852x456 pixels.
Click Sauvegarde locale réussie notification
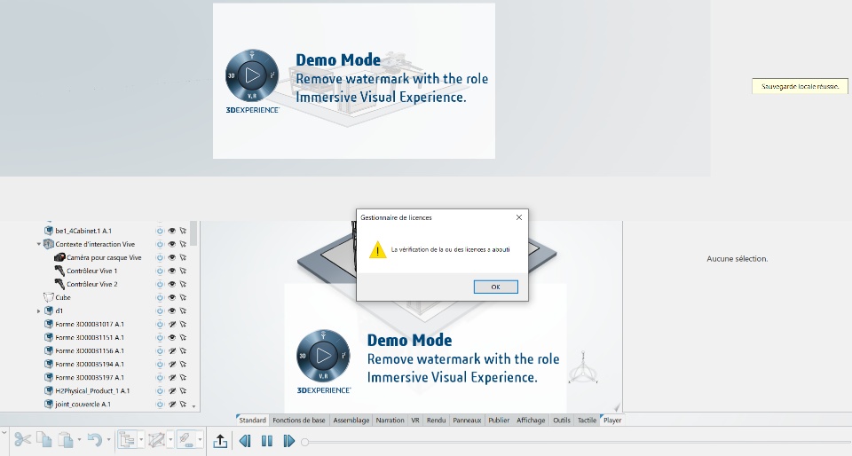800,86
